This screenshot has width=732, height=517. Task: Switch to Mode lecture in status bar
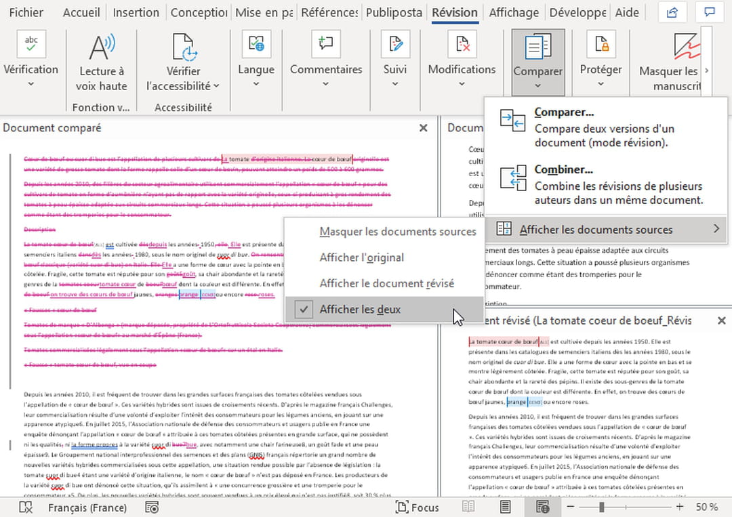coord(468,507)
